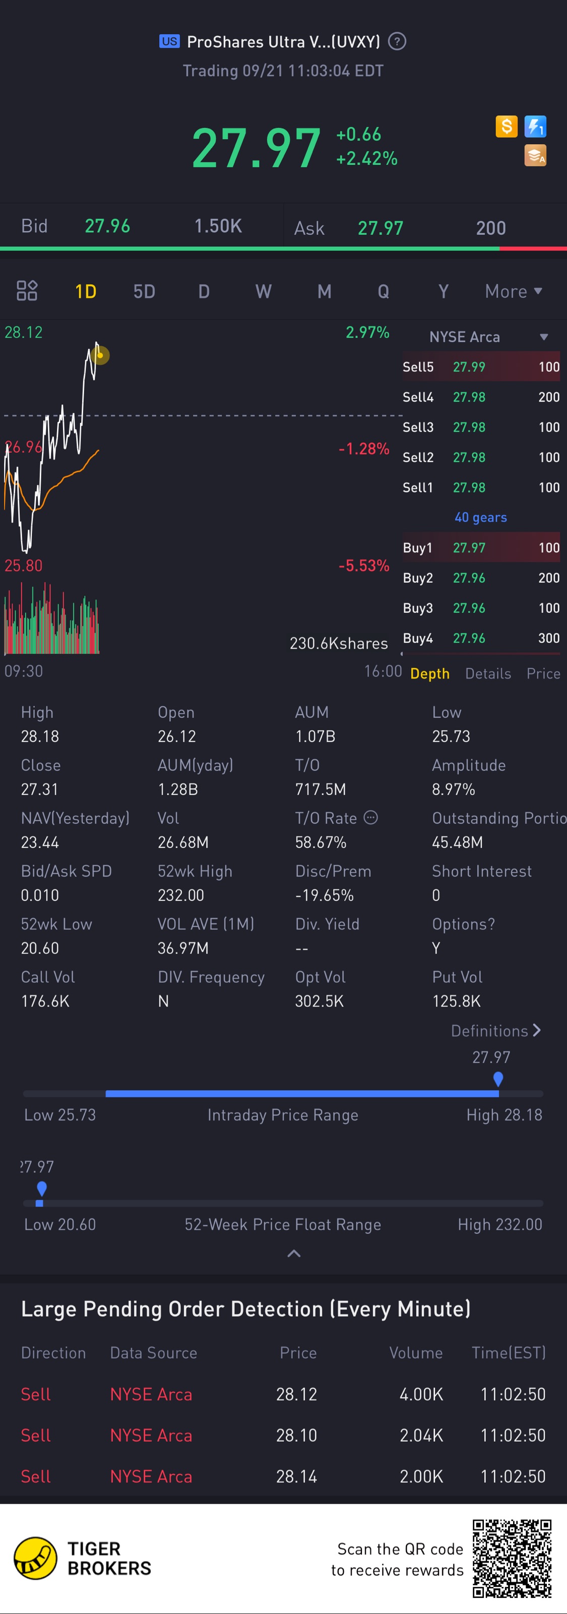Tap the chart's yellow current price dot
The width and height of the screenshot is (567, 1614).
point(100,355)
